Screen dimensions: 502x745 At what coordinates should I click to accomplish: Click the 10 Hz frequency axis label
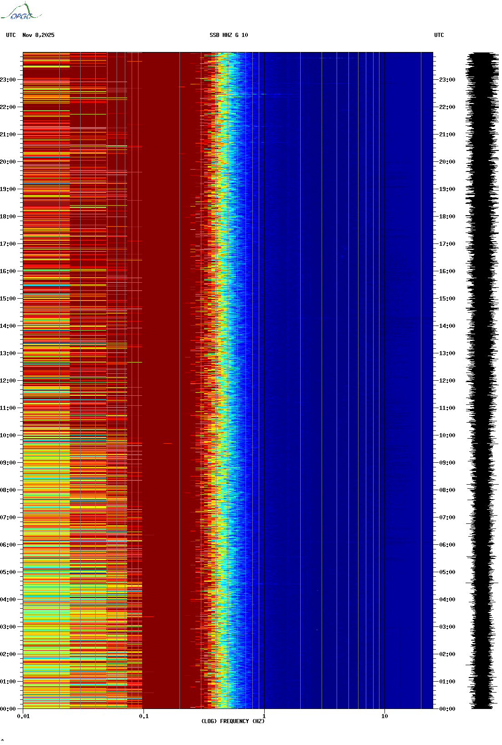384,716
